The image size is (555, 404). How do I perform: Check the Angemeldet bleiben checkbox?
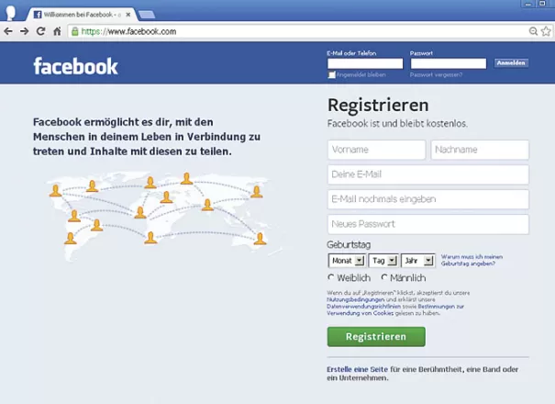(x=332, y=74)
